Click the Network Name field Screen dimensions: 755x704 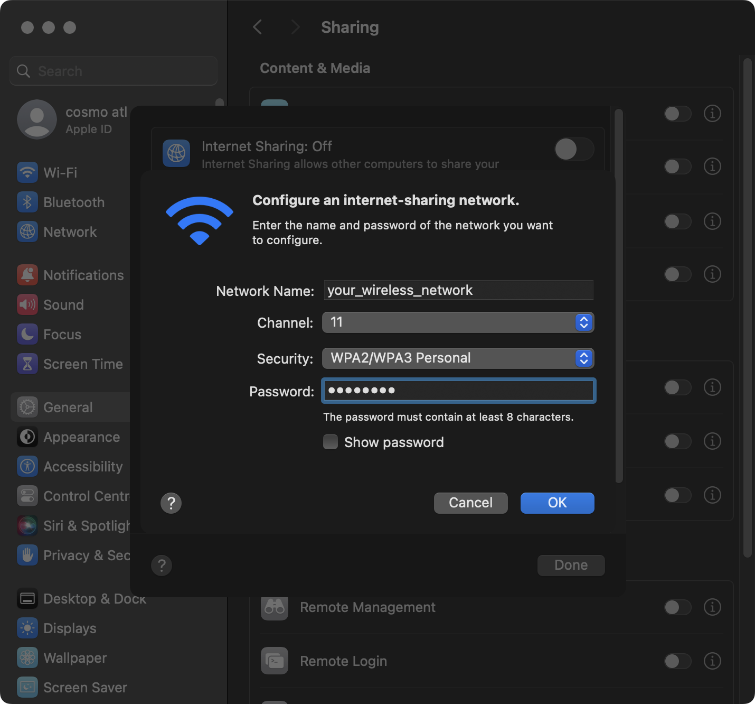tap(458, 290)
